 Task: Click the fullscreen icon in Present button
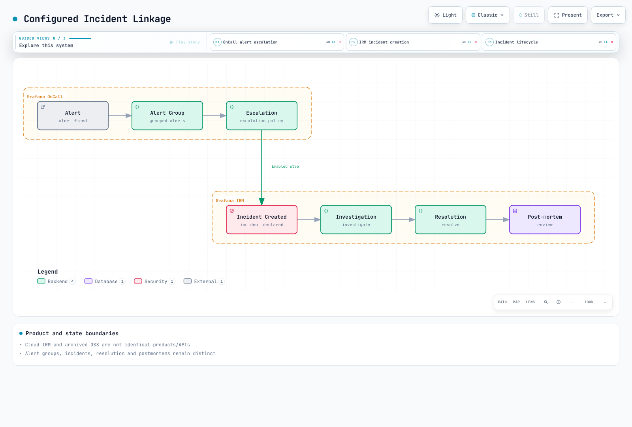click(x=557, y=15)
